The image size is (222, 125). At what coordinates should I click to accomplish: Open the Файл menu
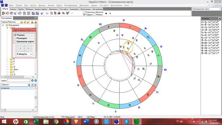coord(11,5)
